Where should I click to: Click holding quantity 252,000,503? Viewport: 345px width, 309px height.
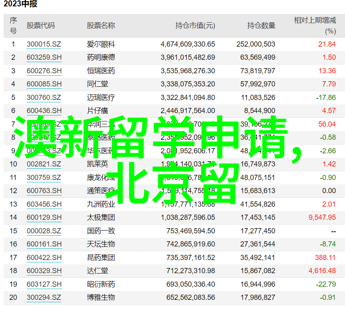pyautogui.click(x=256, y=44)
